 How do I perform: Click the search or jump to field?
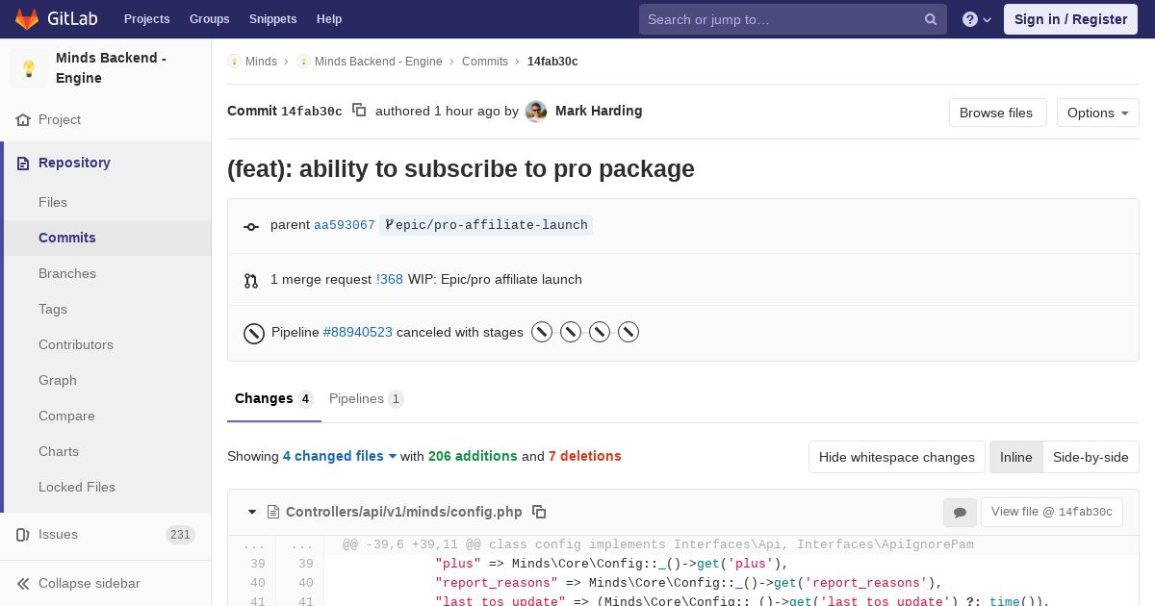tap(782, 19)
